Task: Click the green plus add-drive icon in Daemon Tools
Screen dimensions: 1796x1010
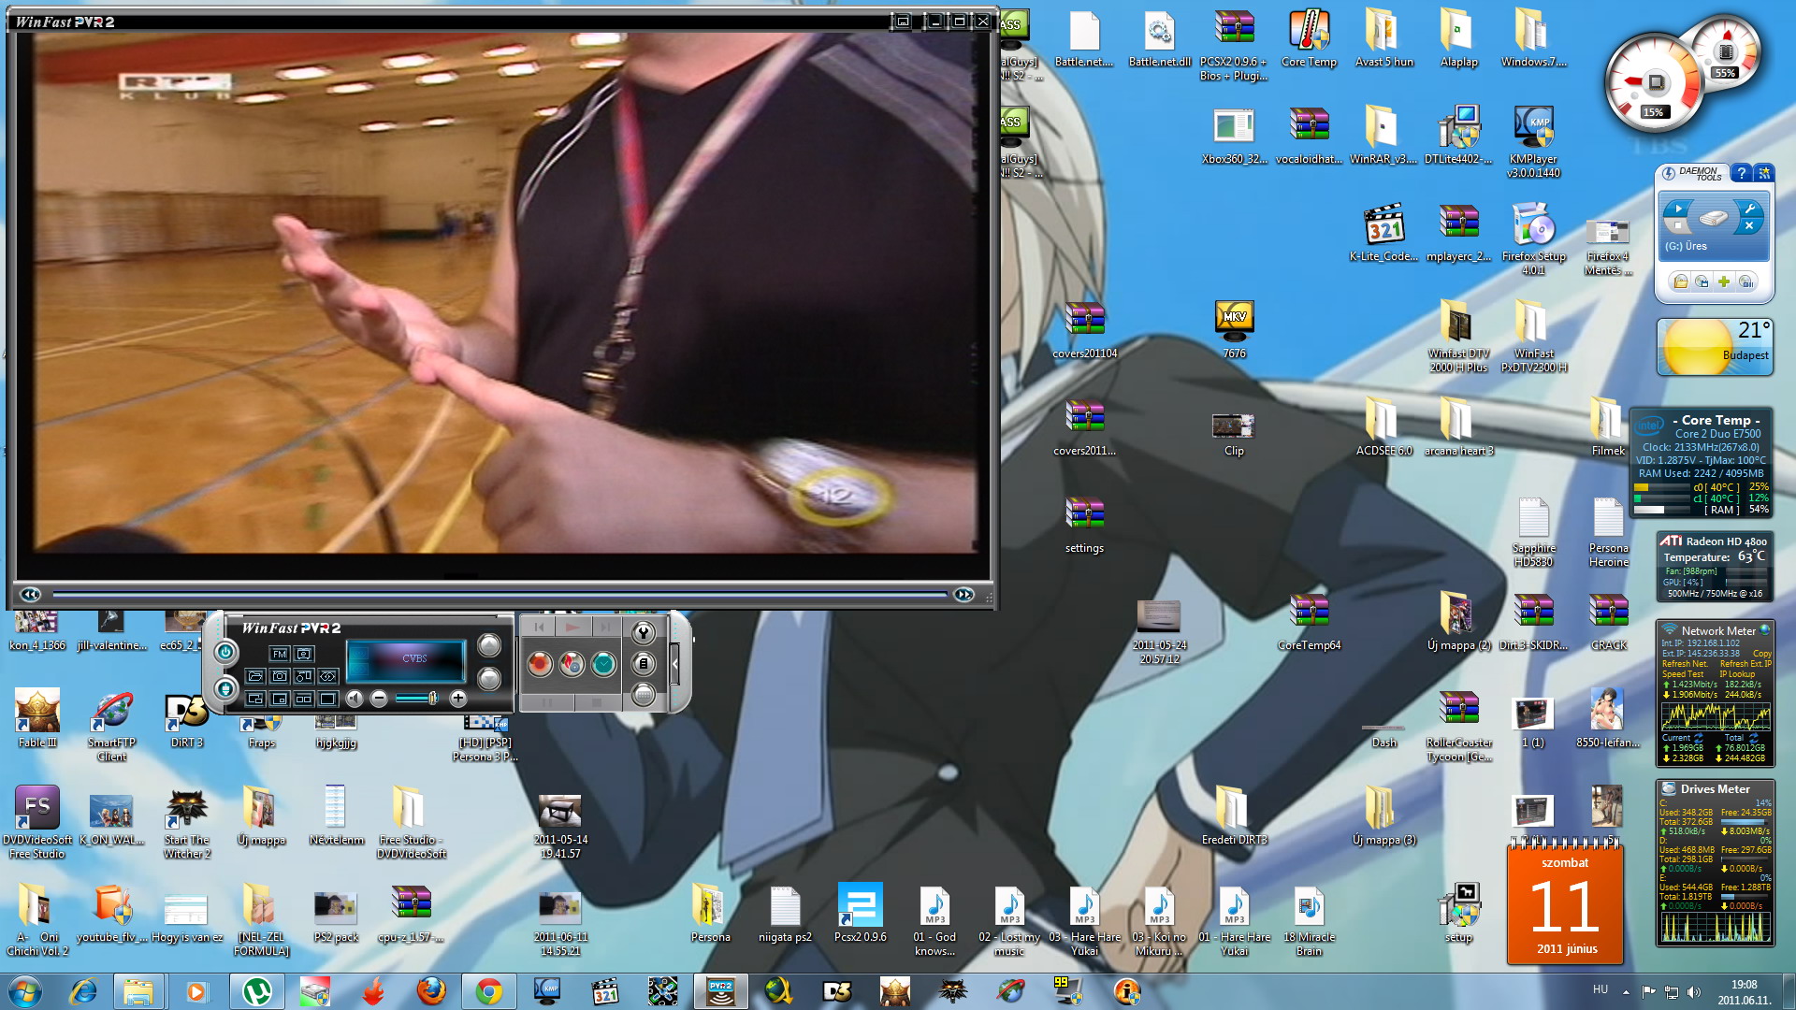Action: (1724, 281)
